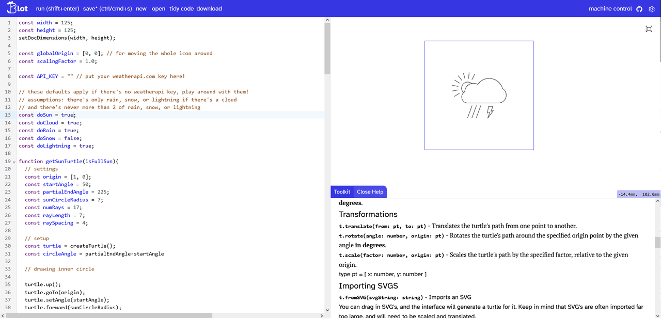
Task: Click the Blot logo icon
Action: pos(17,9)
